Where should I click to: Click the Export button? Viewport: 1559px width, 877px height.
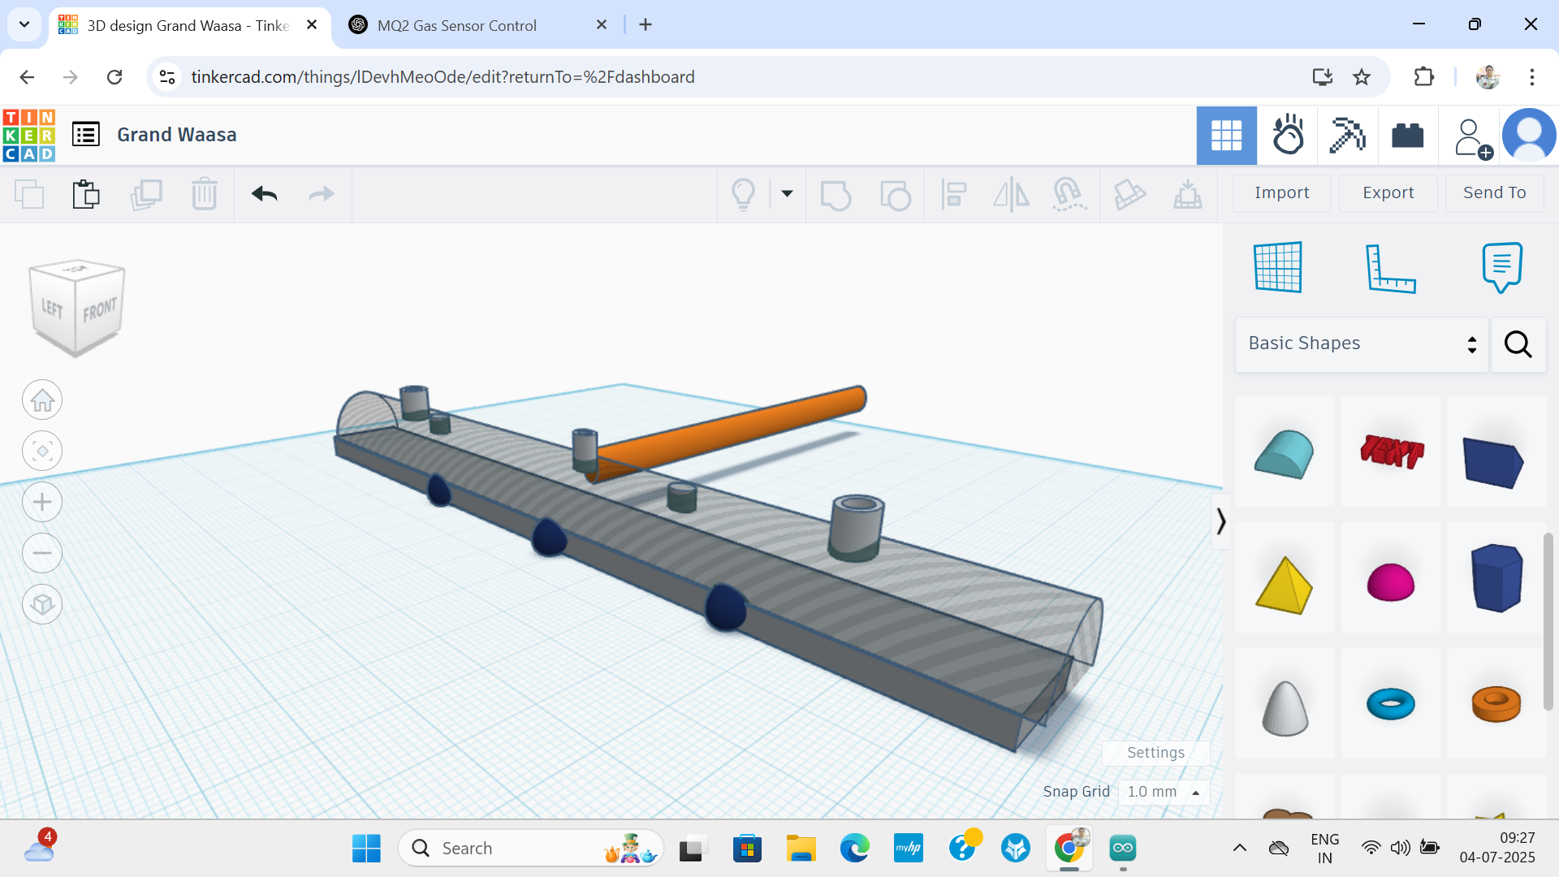[x=1388, y=193]
